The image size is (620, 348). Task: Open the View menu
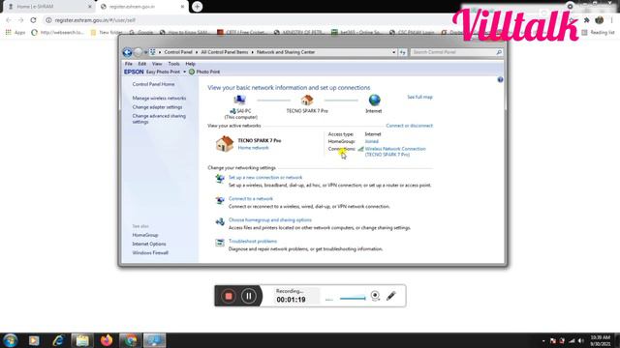click(x=157, y=64)
